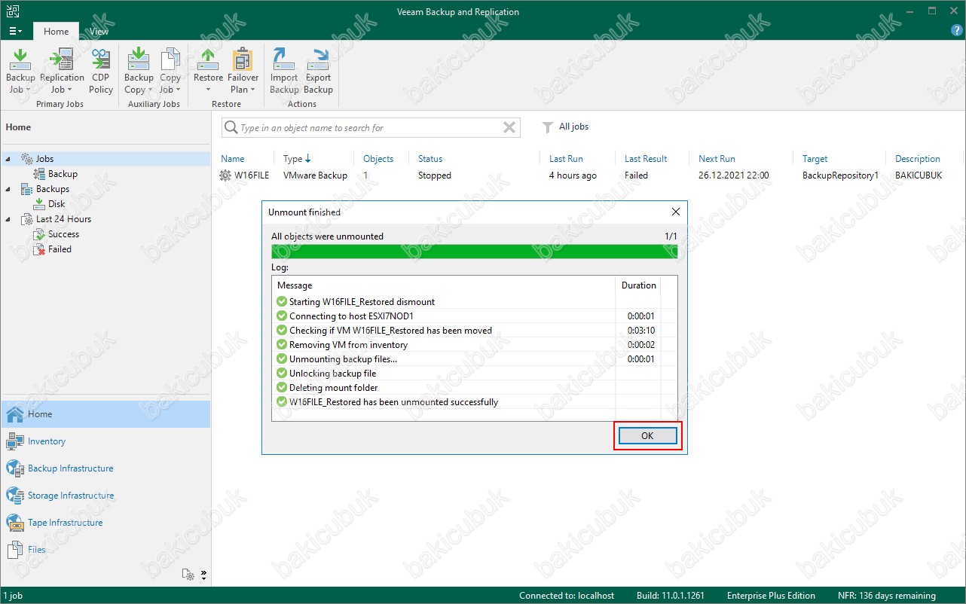Select the Failed tree item
The height and width of the screenshot is (604, 966).
click(60, 249)
